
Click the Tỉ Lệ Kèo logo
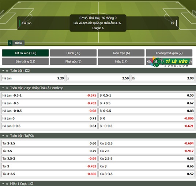click(x=171, y=62)
